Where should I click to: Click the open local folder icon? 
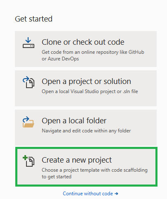29,122
